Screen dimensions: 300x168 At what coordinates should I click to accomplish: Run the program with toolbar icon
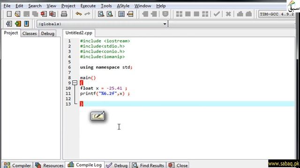tap(188, 14)
